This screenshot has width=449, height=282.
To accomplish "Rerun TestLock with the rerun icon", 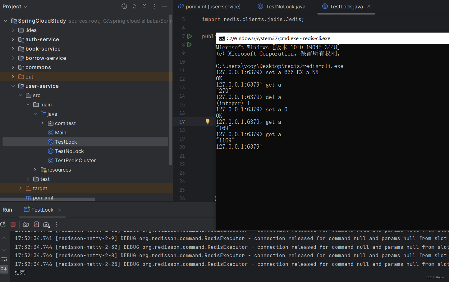I will tap(3, 224).
